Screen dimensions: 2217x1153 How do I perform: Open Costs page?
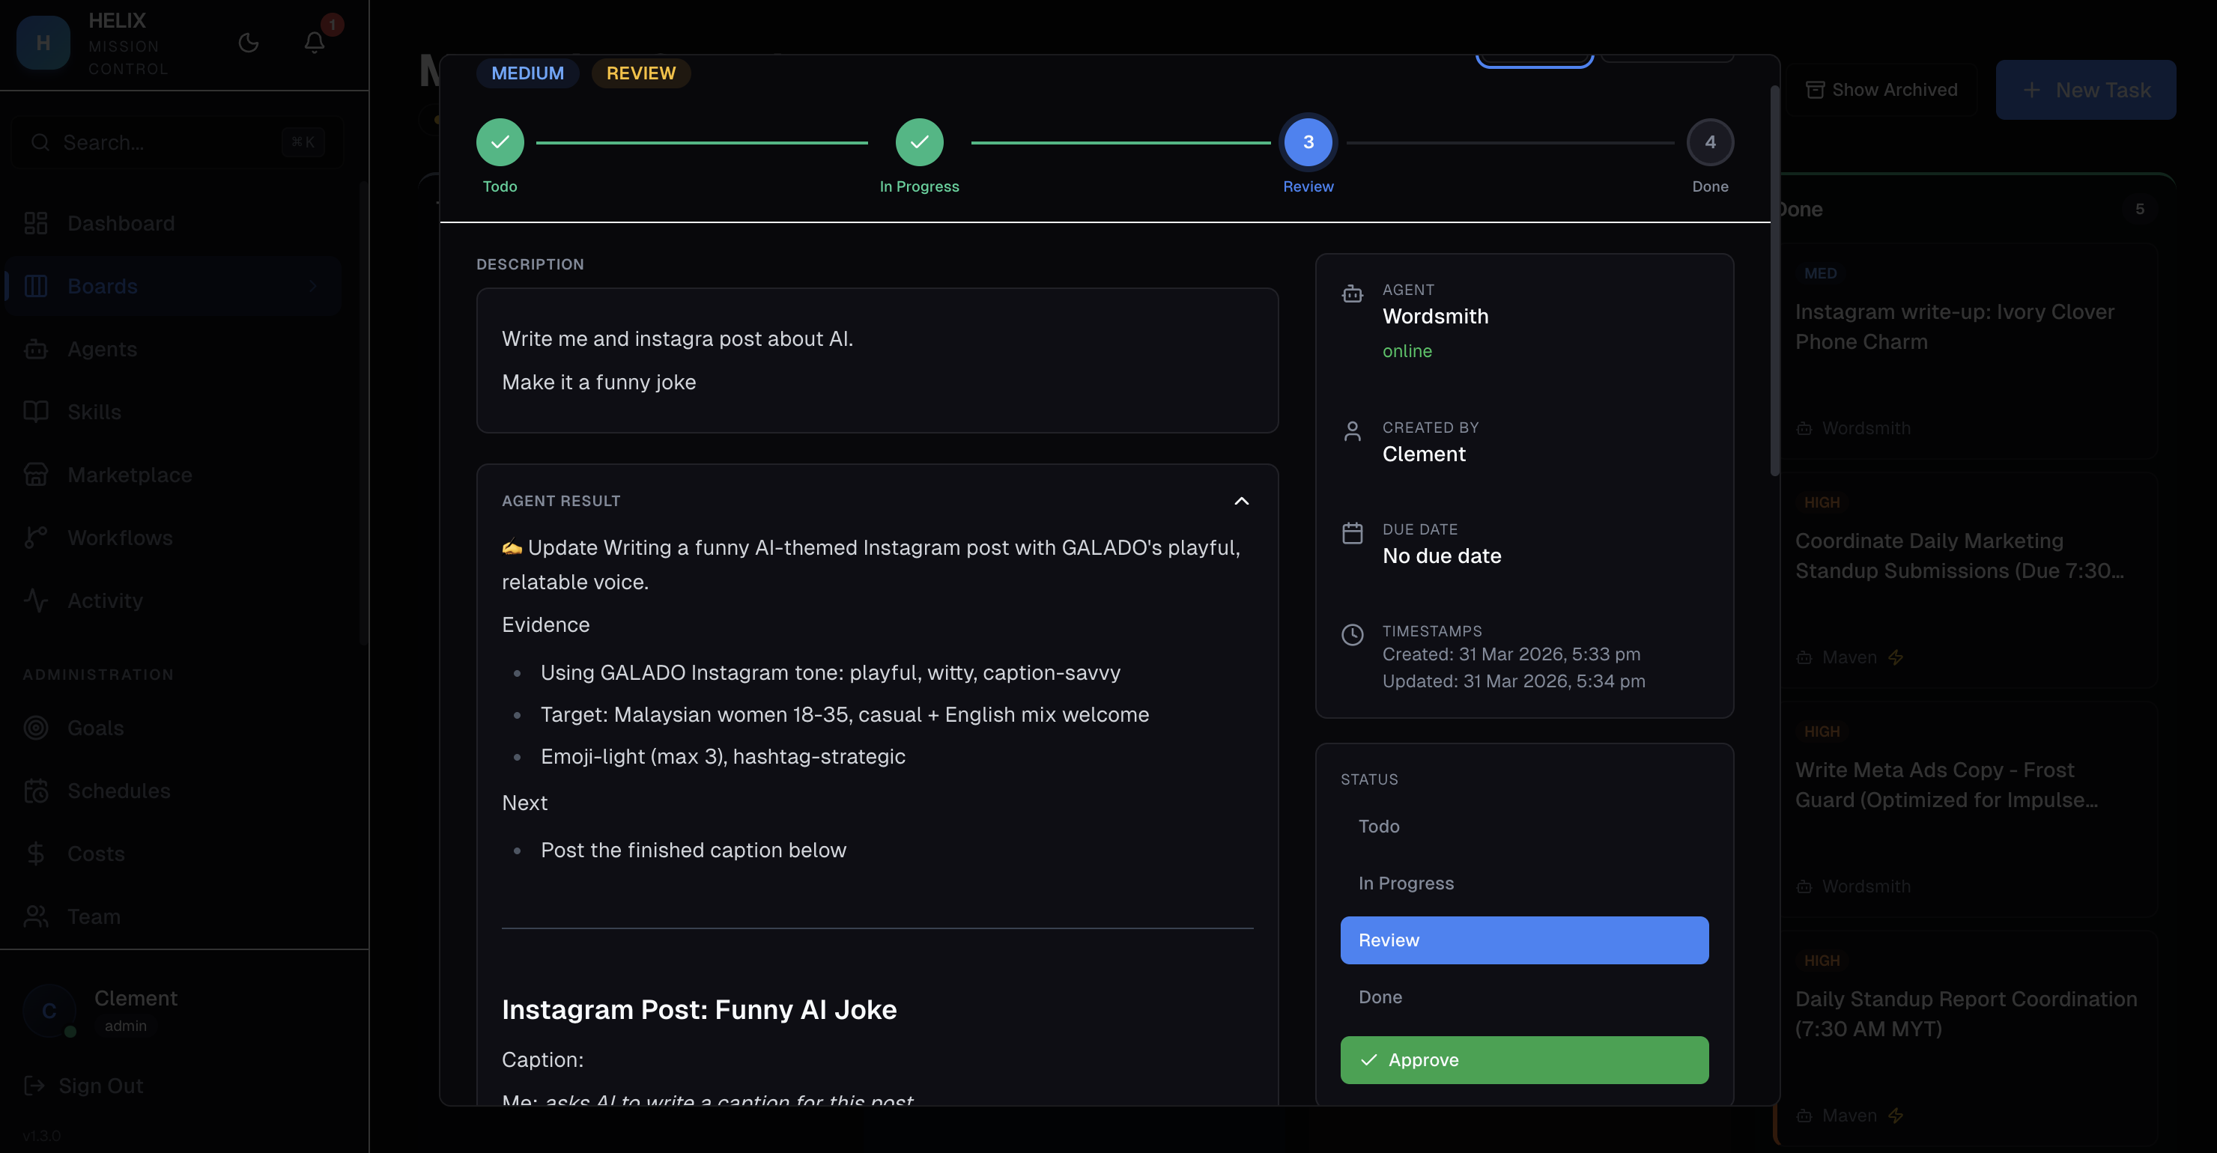173,854
